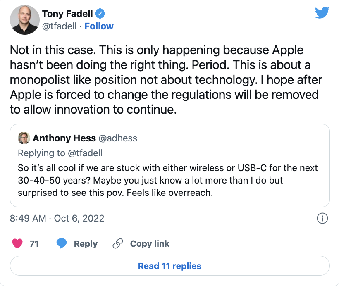The width and height of the screenshot is (339, 286).
Task: Click the Twitter bird logo
Action: point(322,13)
